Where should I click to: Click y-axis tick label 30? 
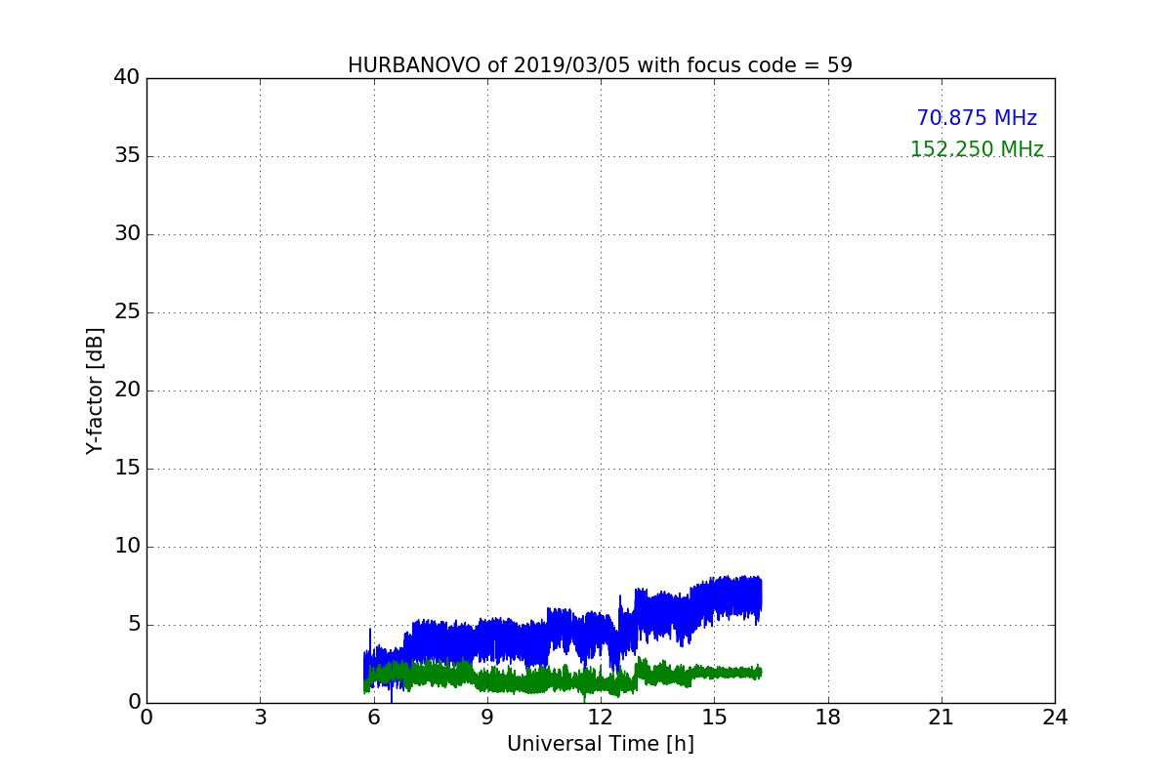(x=127, y=234)
